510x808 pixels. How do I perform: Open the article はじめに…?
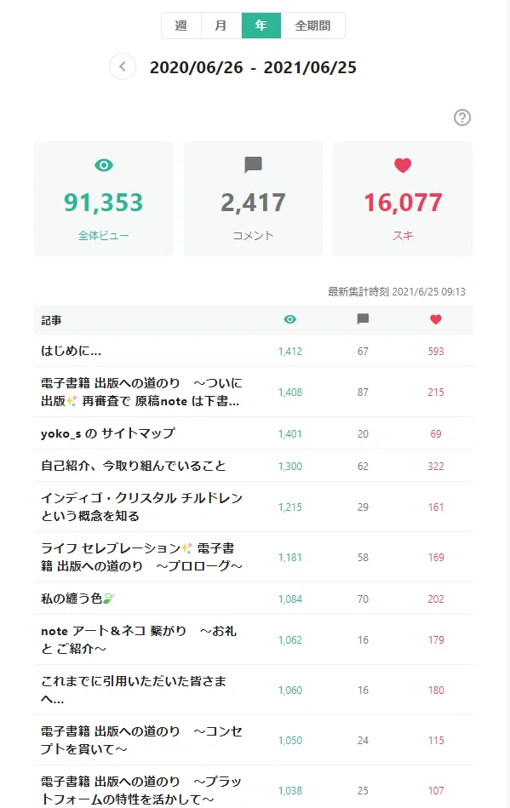[71, 351]
